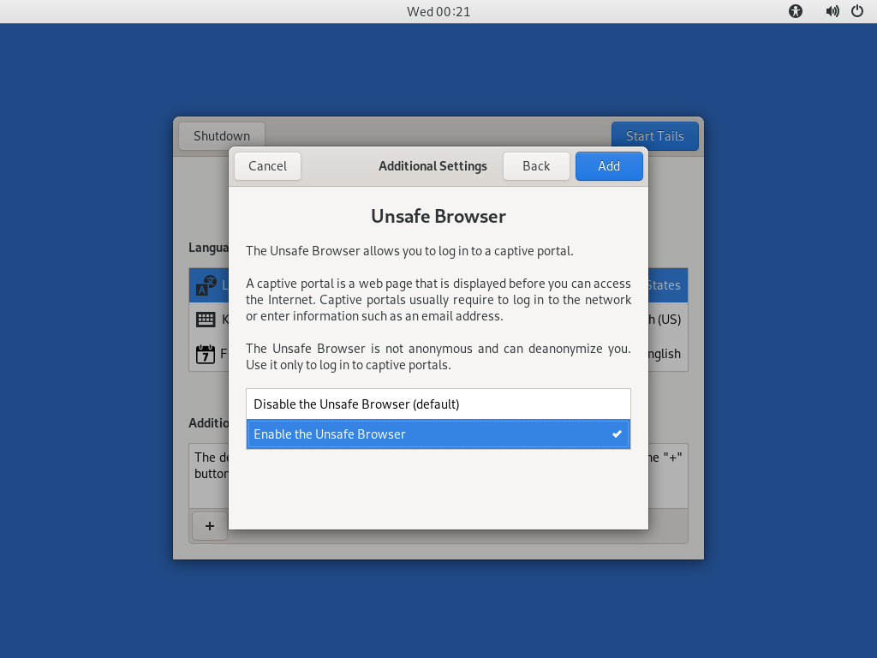Open the clock menu showing Wed 00:21

click(x=438, y=11)
